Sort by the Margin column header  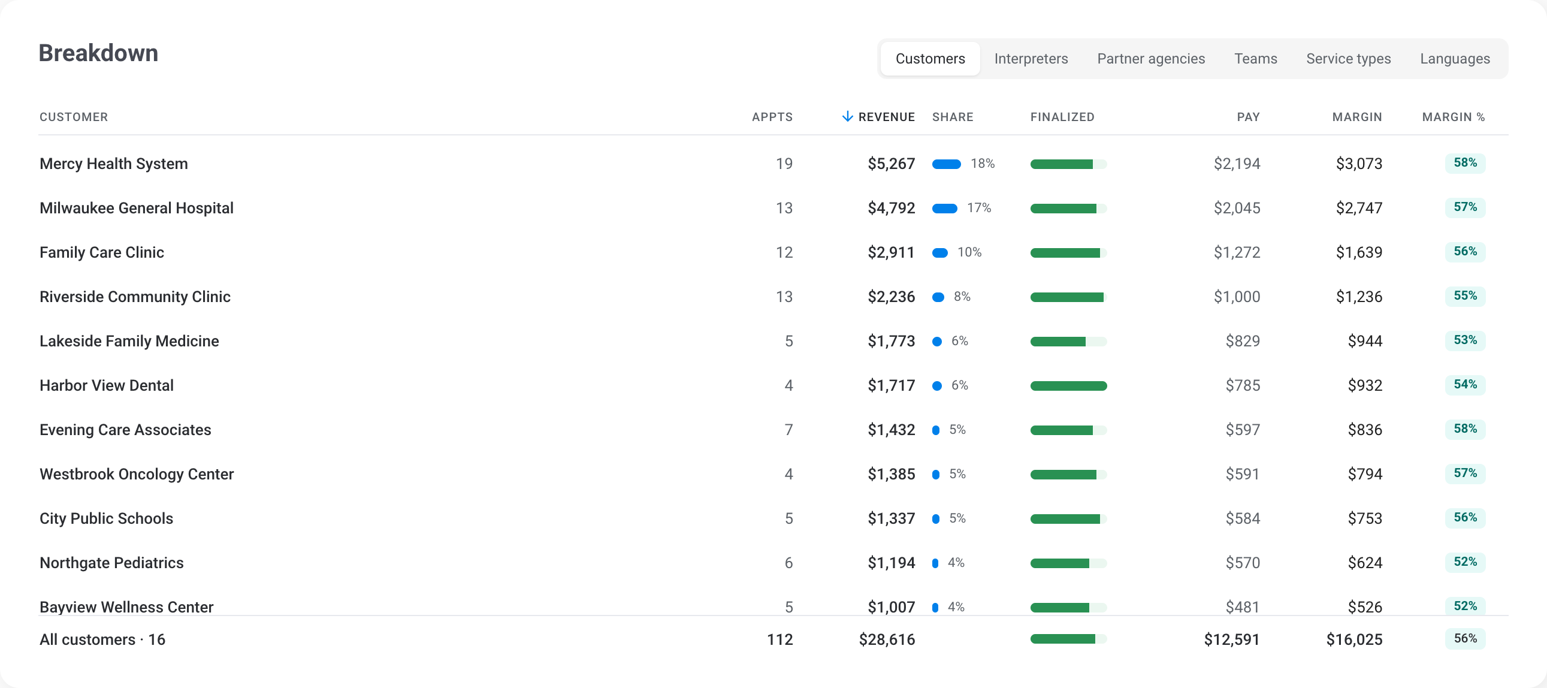(1356, 117)
